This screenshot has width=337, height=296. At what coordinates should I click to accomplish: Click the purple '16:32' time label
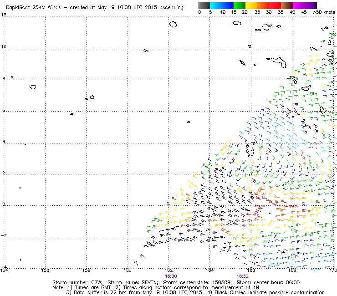[x=242, y=276]
